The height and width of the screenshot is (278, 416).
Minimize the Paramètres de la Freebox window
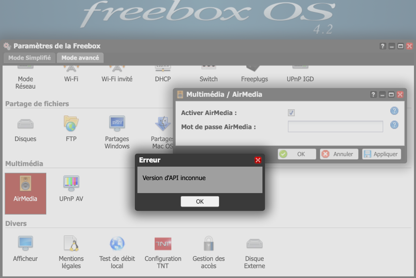click(392, 46)
